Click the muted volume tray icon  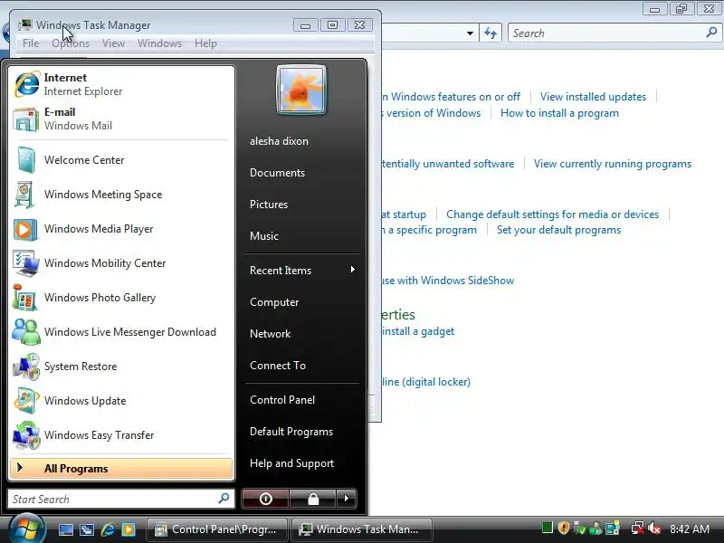654,529
